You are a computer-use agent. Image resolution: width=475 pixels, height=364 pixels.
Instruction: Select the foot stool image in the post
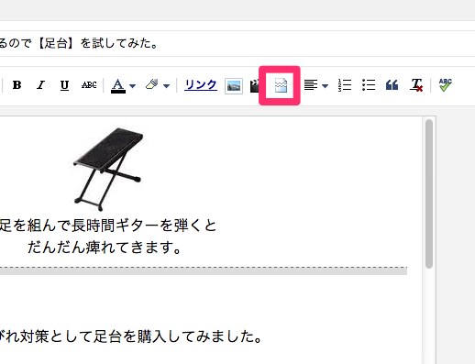click(108, 170)
